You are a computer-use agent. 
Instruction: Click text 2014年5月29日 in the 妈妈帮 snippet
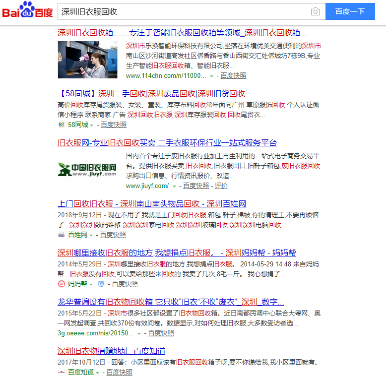[79, 264]
